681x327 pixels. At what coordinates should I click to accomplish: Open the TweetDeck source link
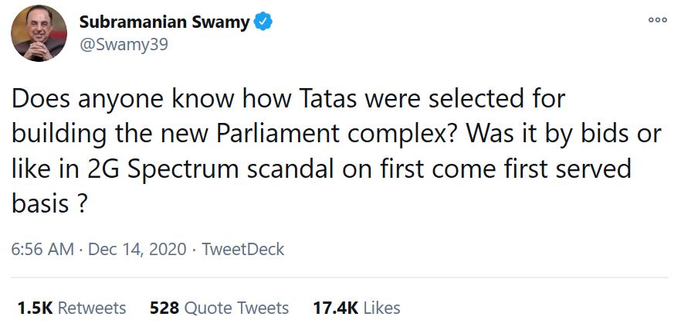[x=243, y=250]
